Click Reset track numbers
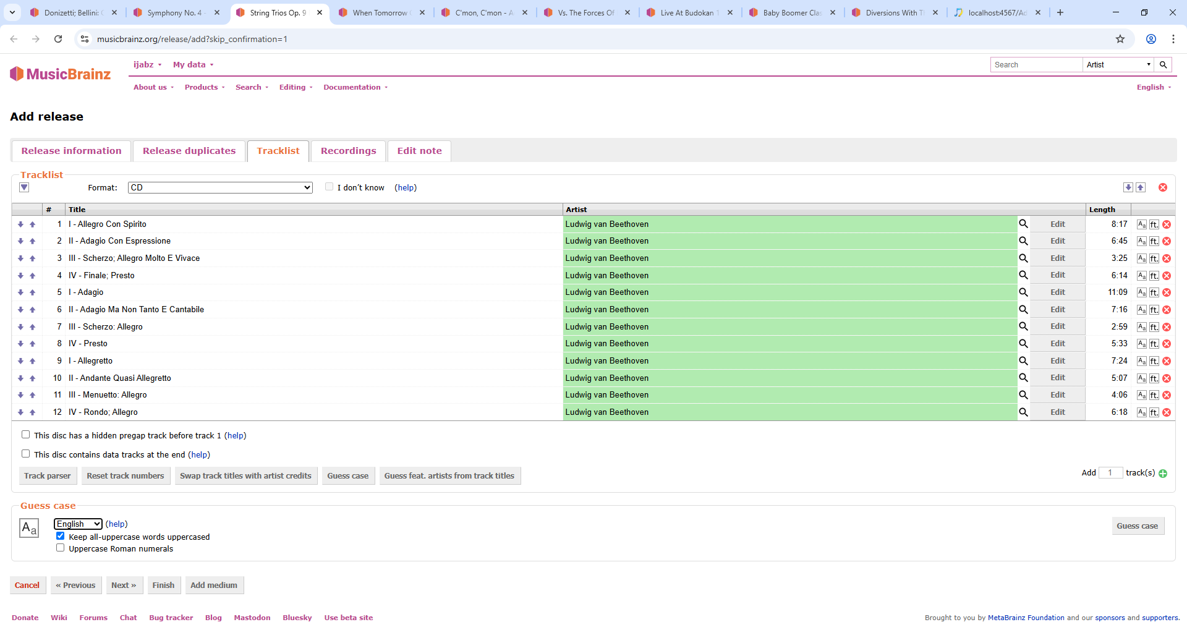The height and width of the screenshot is (643, 1187). (126, 476)
